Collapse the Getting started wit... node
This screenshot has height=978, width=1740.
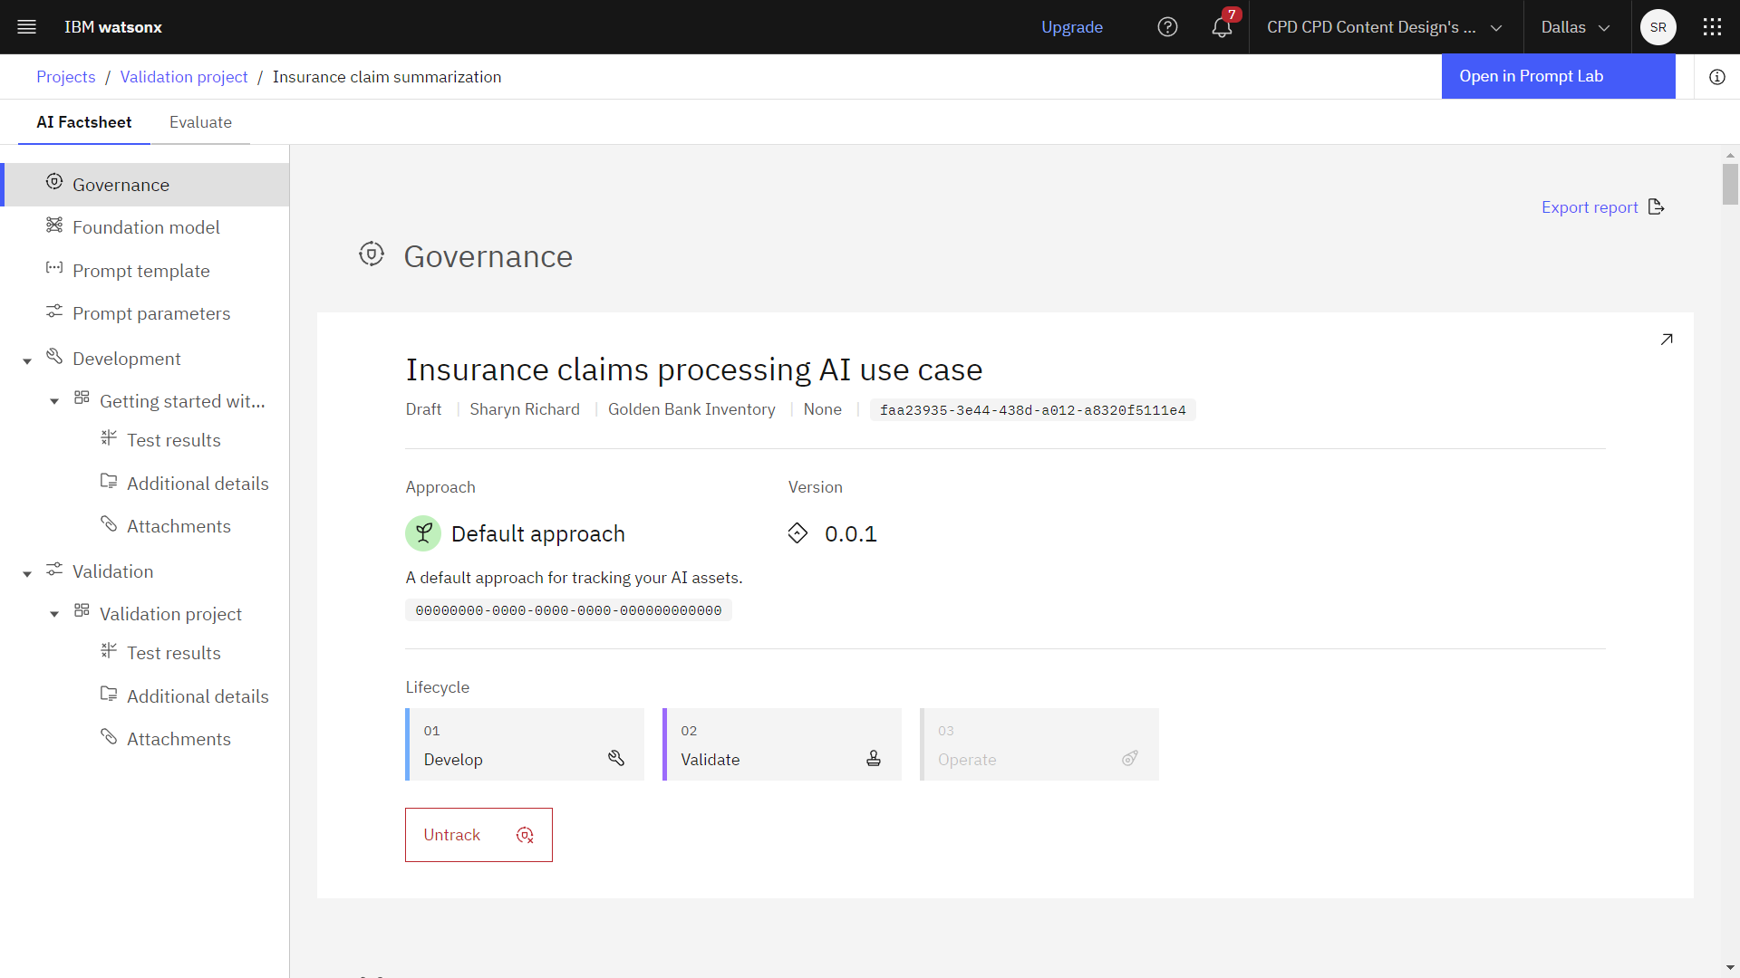pos(54,401)
